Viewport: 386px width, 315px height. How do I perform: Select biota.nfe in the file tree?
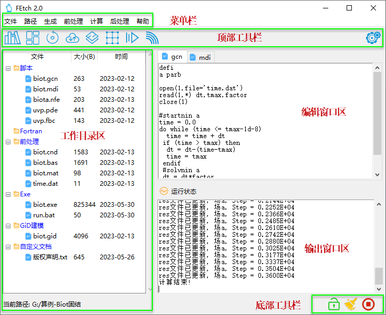[x=47, y=99]
